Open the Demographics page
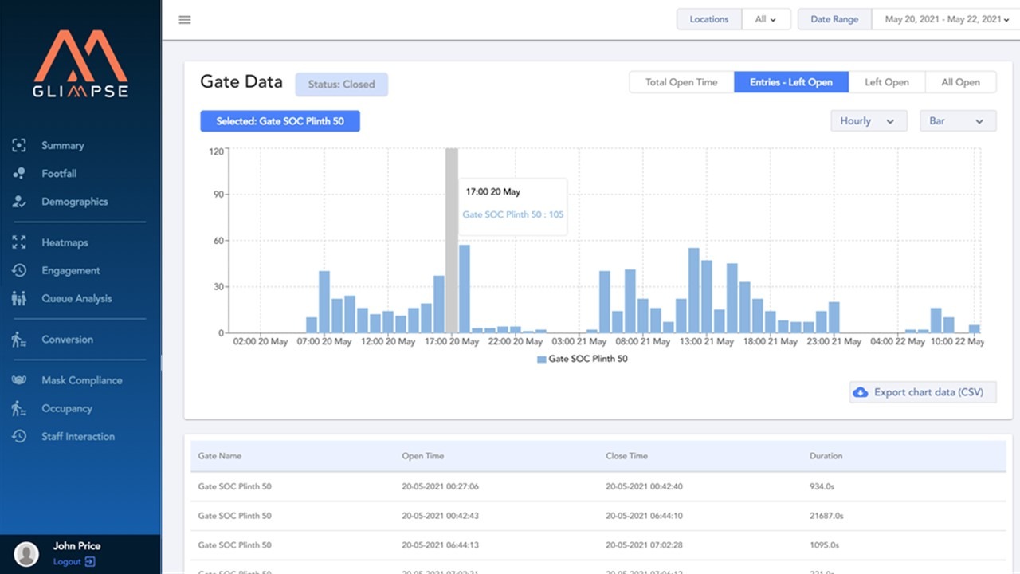The width and height of the screenshot is (1020, 574). 75,202
